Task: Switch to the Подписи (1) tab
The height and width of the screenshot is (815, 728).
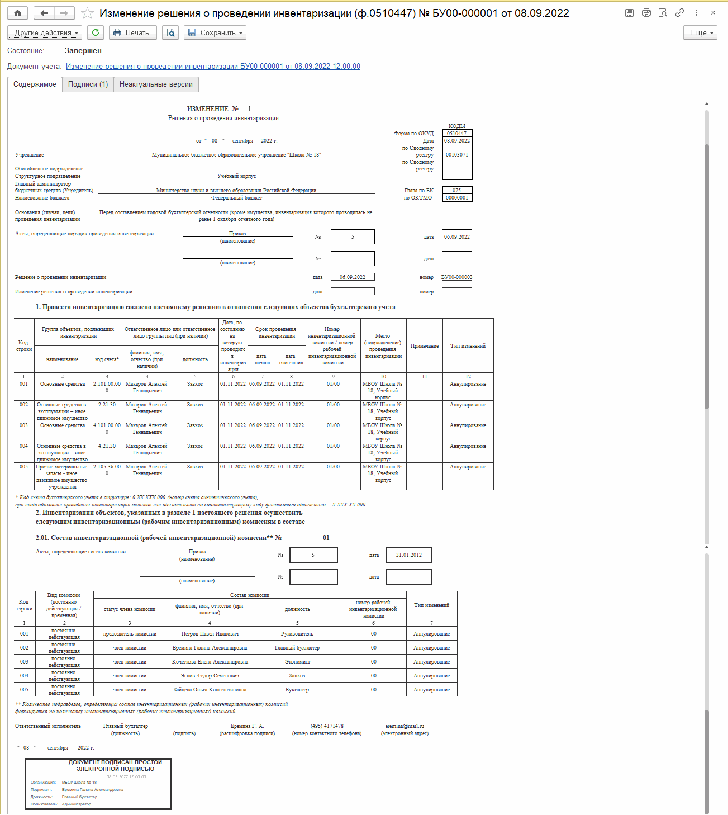Action: tap(88, 84)
